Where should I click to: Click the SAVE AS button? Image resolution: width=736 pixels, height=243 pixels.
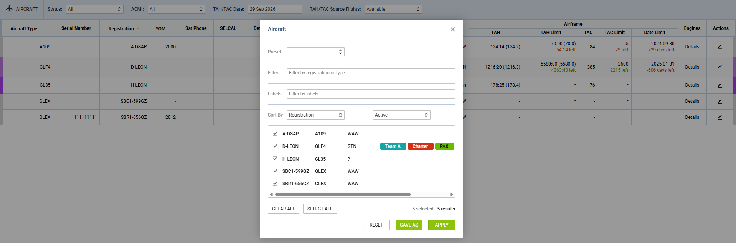[409, 225]
